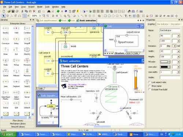This screenshot has width=183, height=137.
Task: Click the Run model play icon
Action: click(x=85, y=11)
